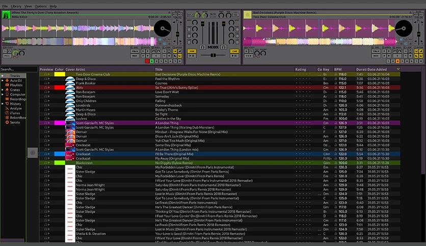Click the spinning vinyl of deck 2
426x246 pixels.
point(404,28)
